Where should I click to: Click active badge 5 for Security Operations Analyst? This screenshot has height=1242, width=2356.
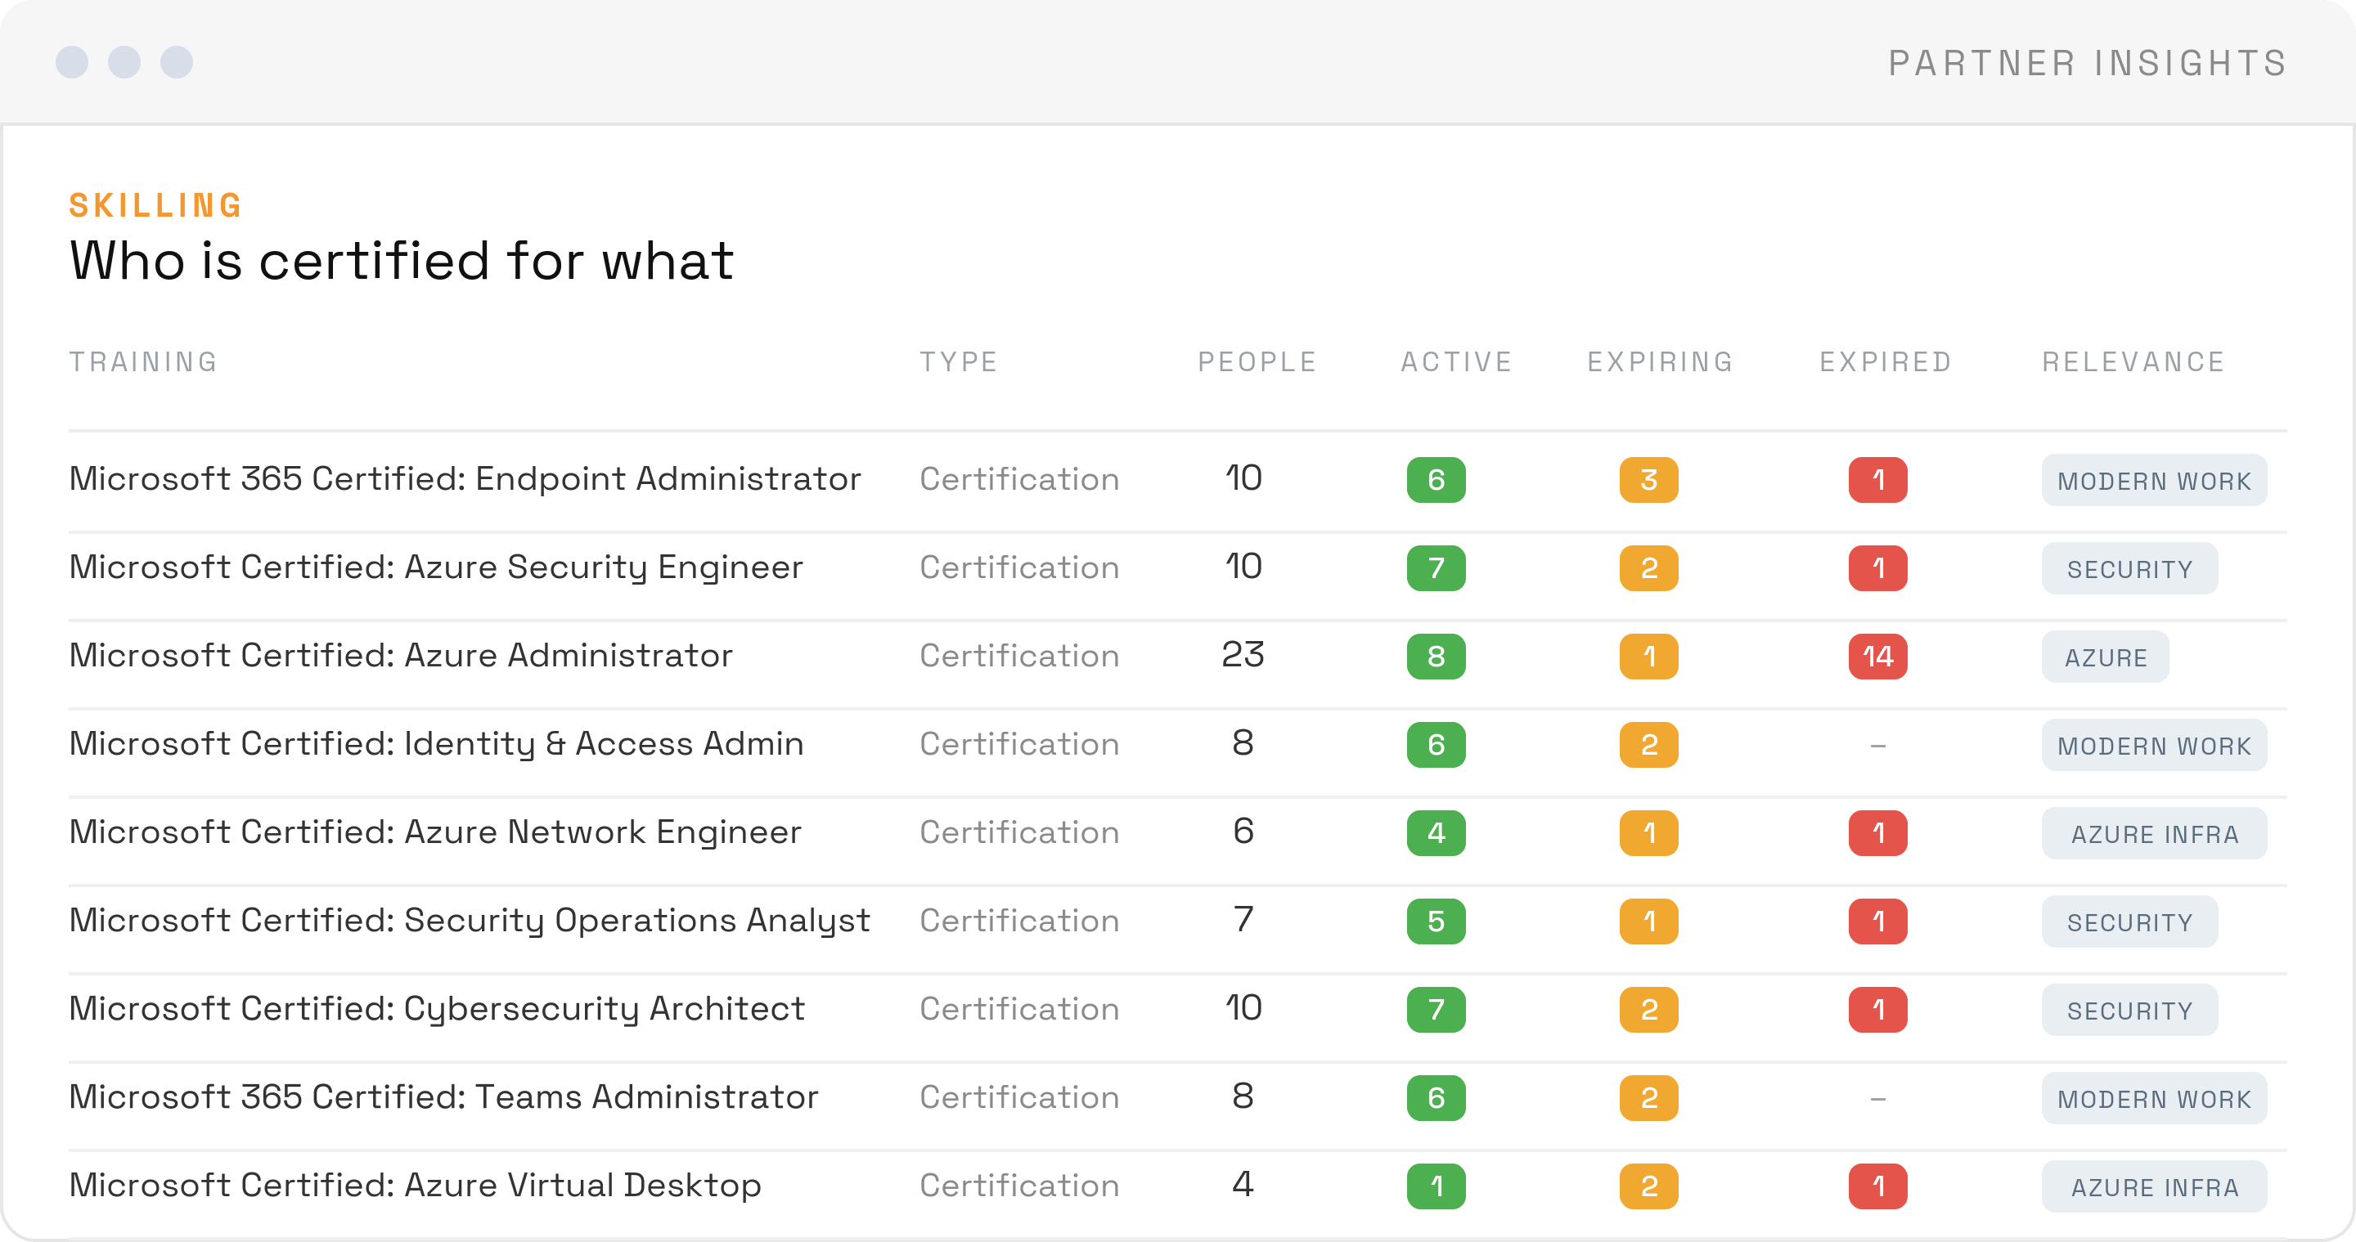(1436, 921)
